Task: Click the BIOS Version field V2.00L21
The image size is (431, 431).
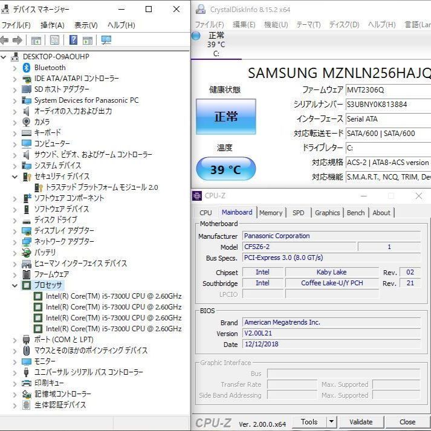Action: [x=331, y=333]
